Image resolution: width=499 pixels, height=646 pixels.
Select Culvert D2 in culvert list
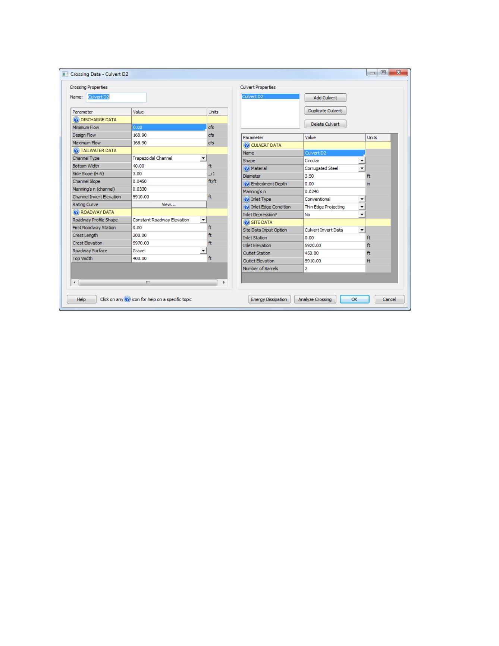[270, 97]
